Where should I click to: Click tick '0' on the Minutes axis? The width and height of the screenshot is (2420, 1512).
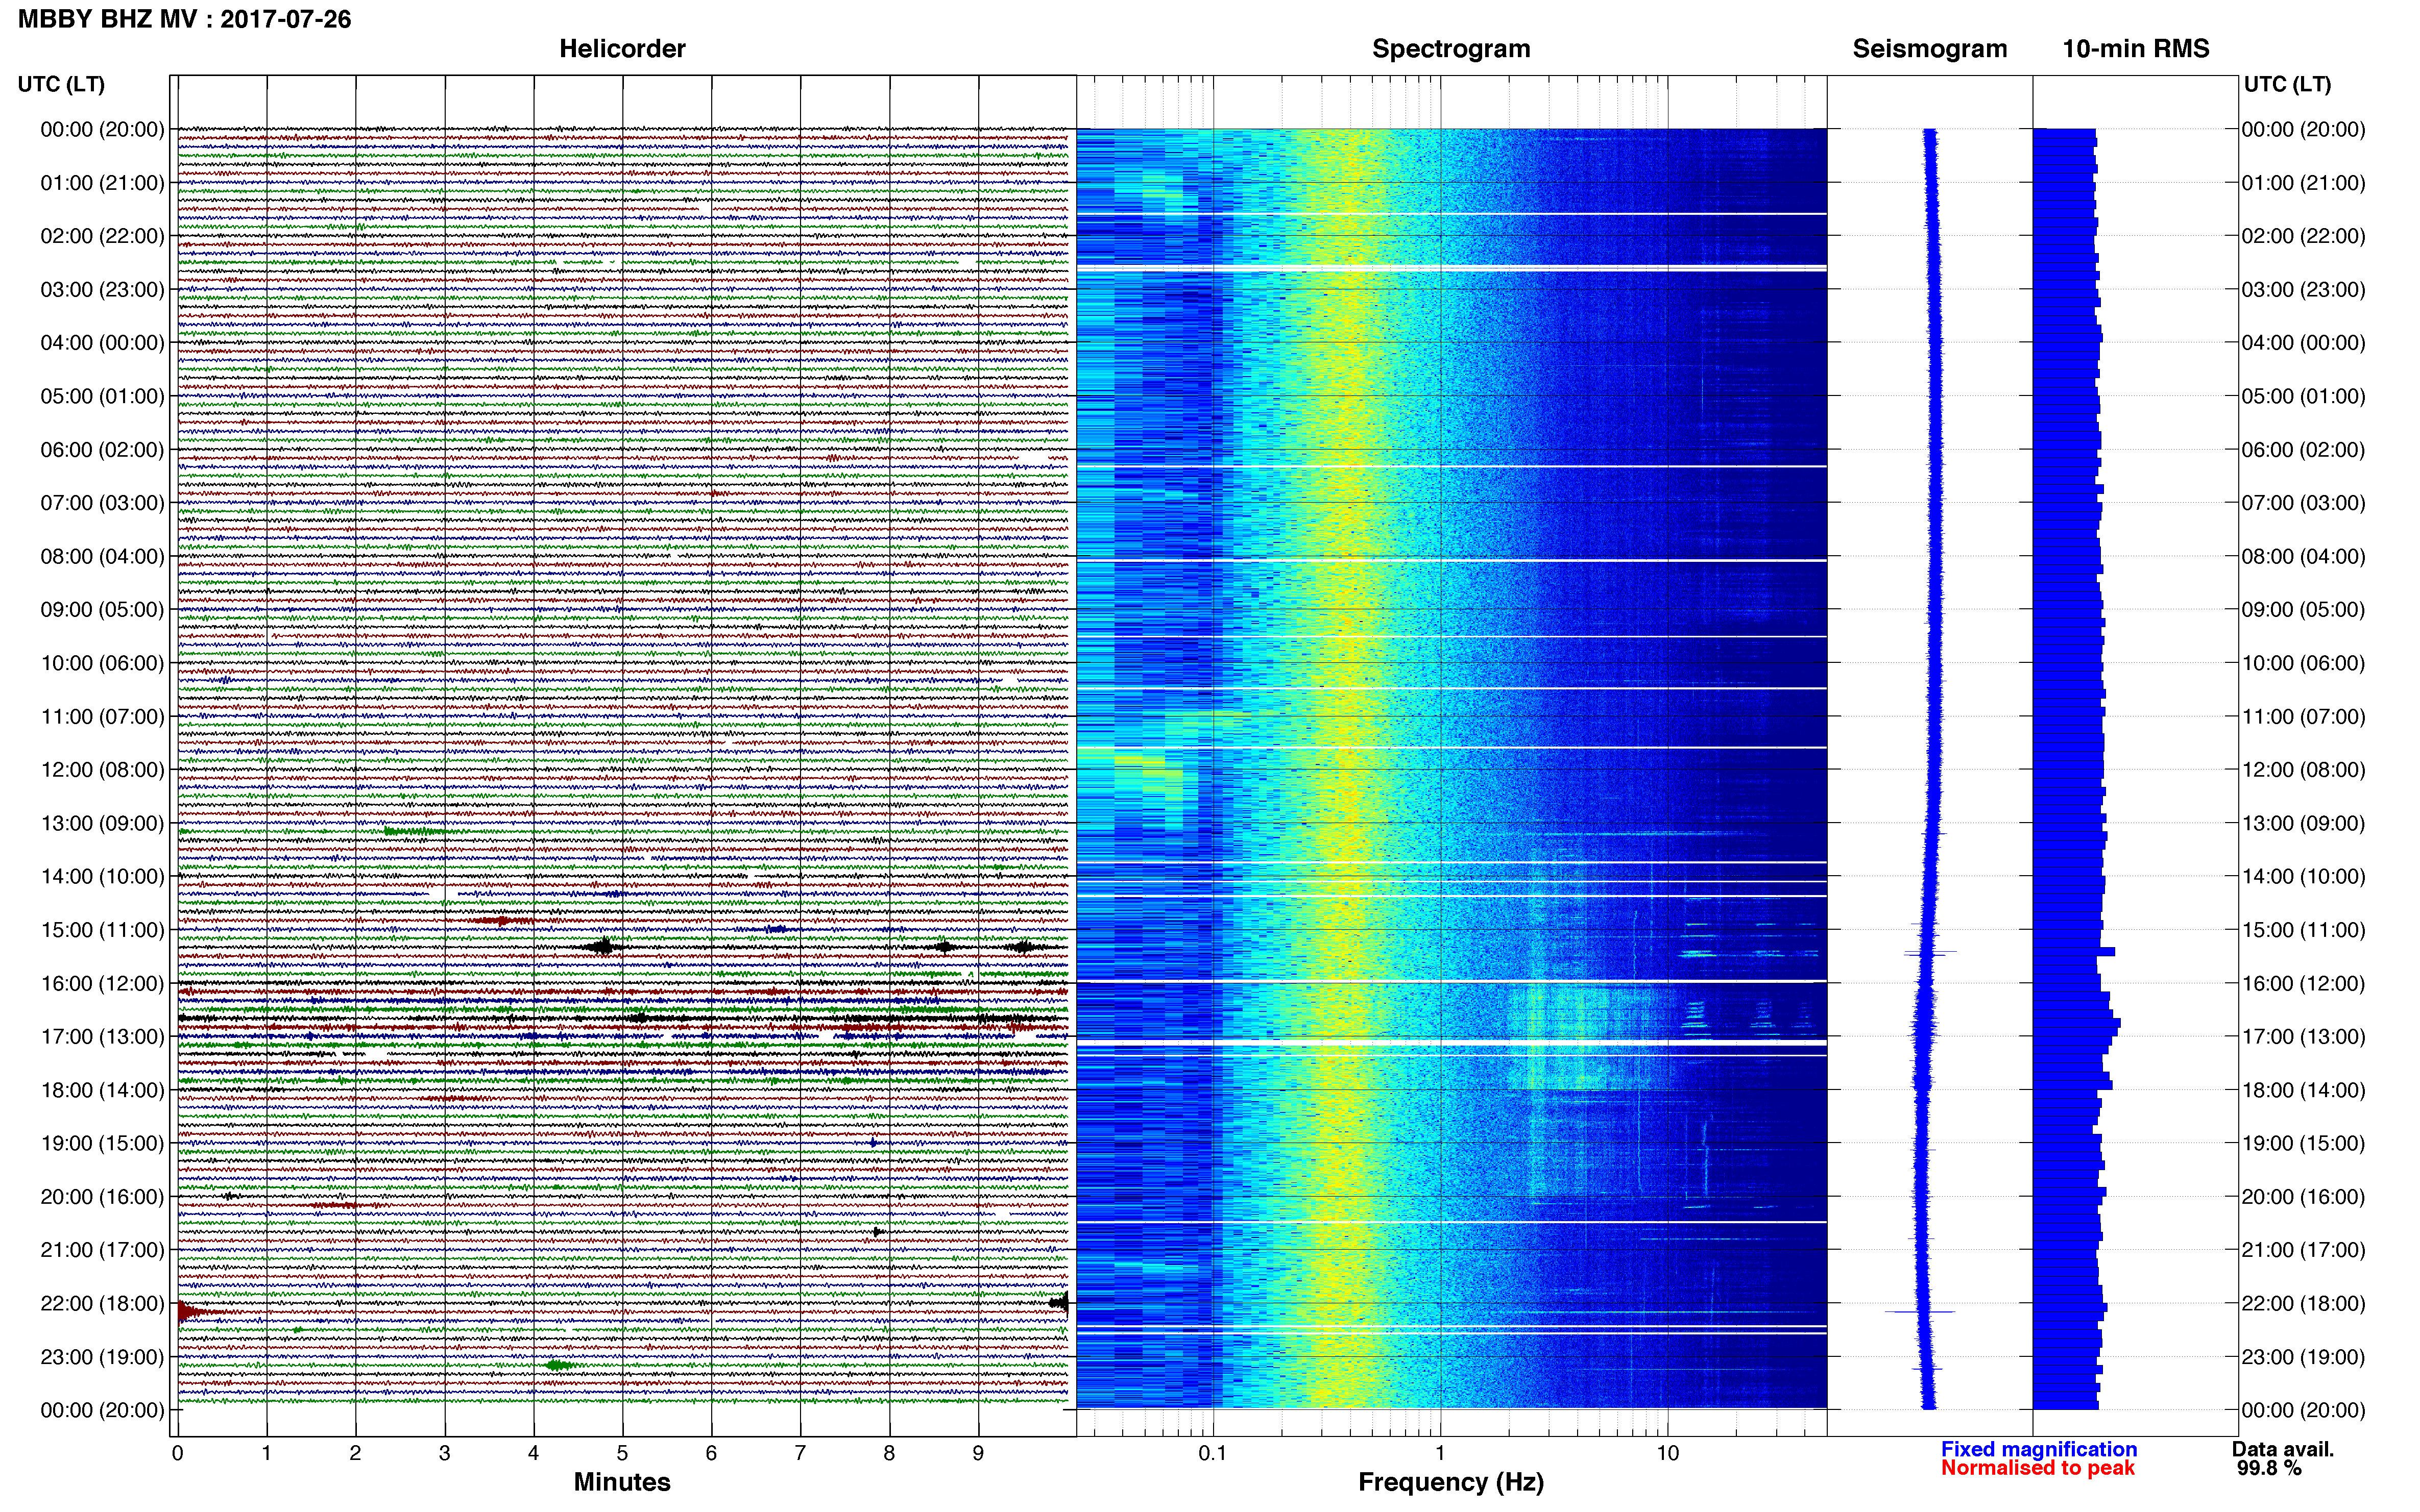coord(177,1454)
